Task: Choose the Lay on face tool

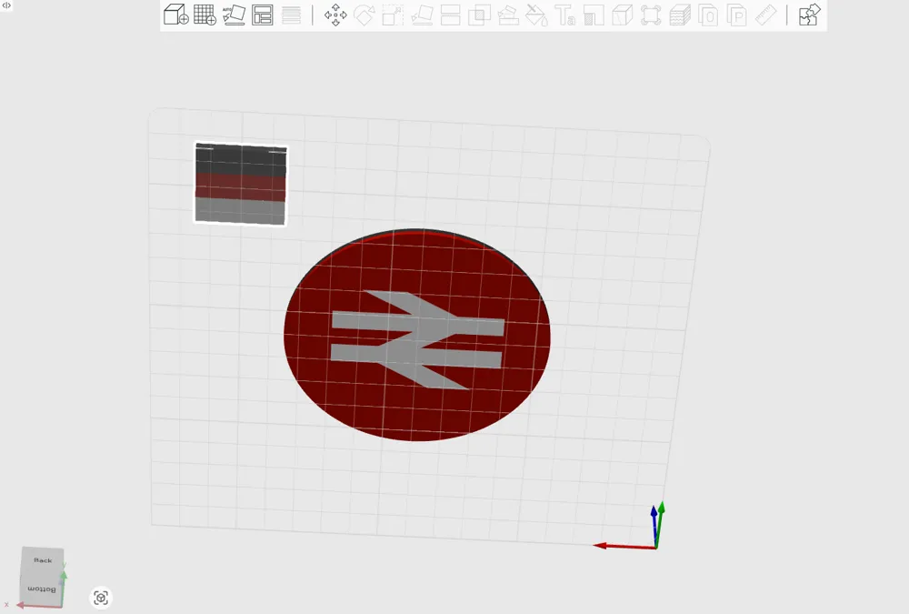Action: (x=422, y=15)
